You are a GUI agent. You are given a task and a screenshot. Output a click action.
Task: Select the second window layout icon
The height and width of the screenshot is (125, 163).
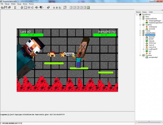tap(74, 8)
